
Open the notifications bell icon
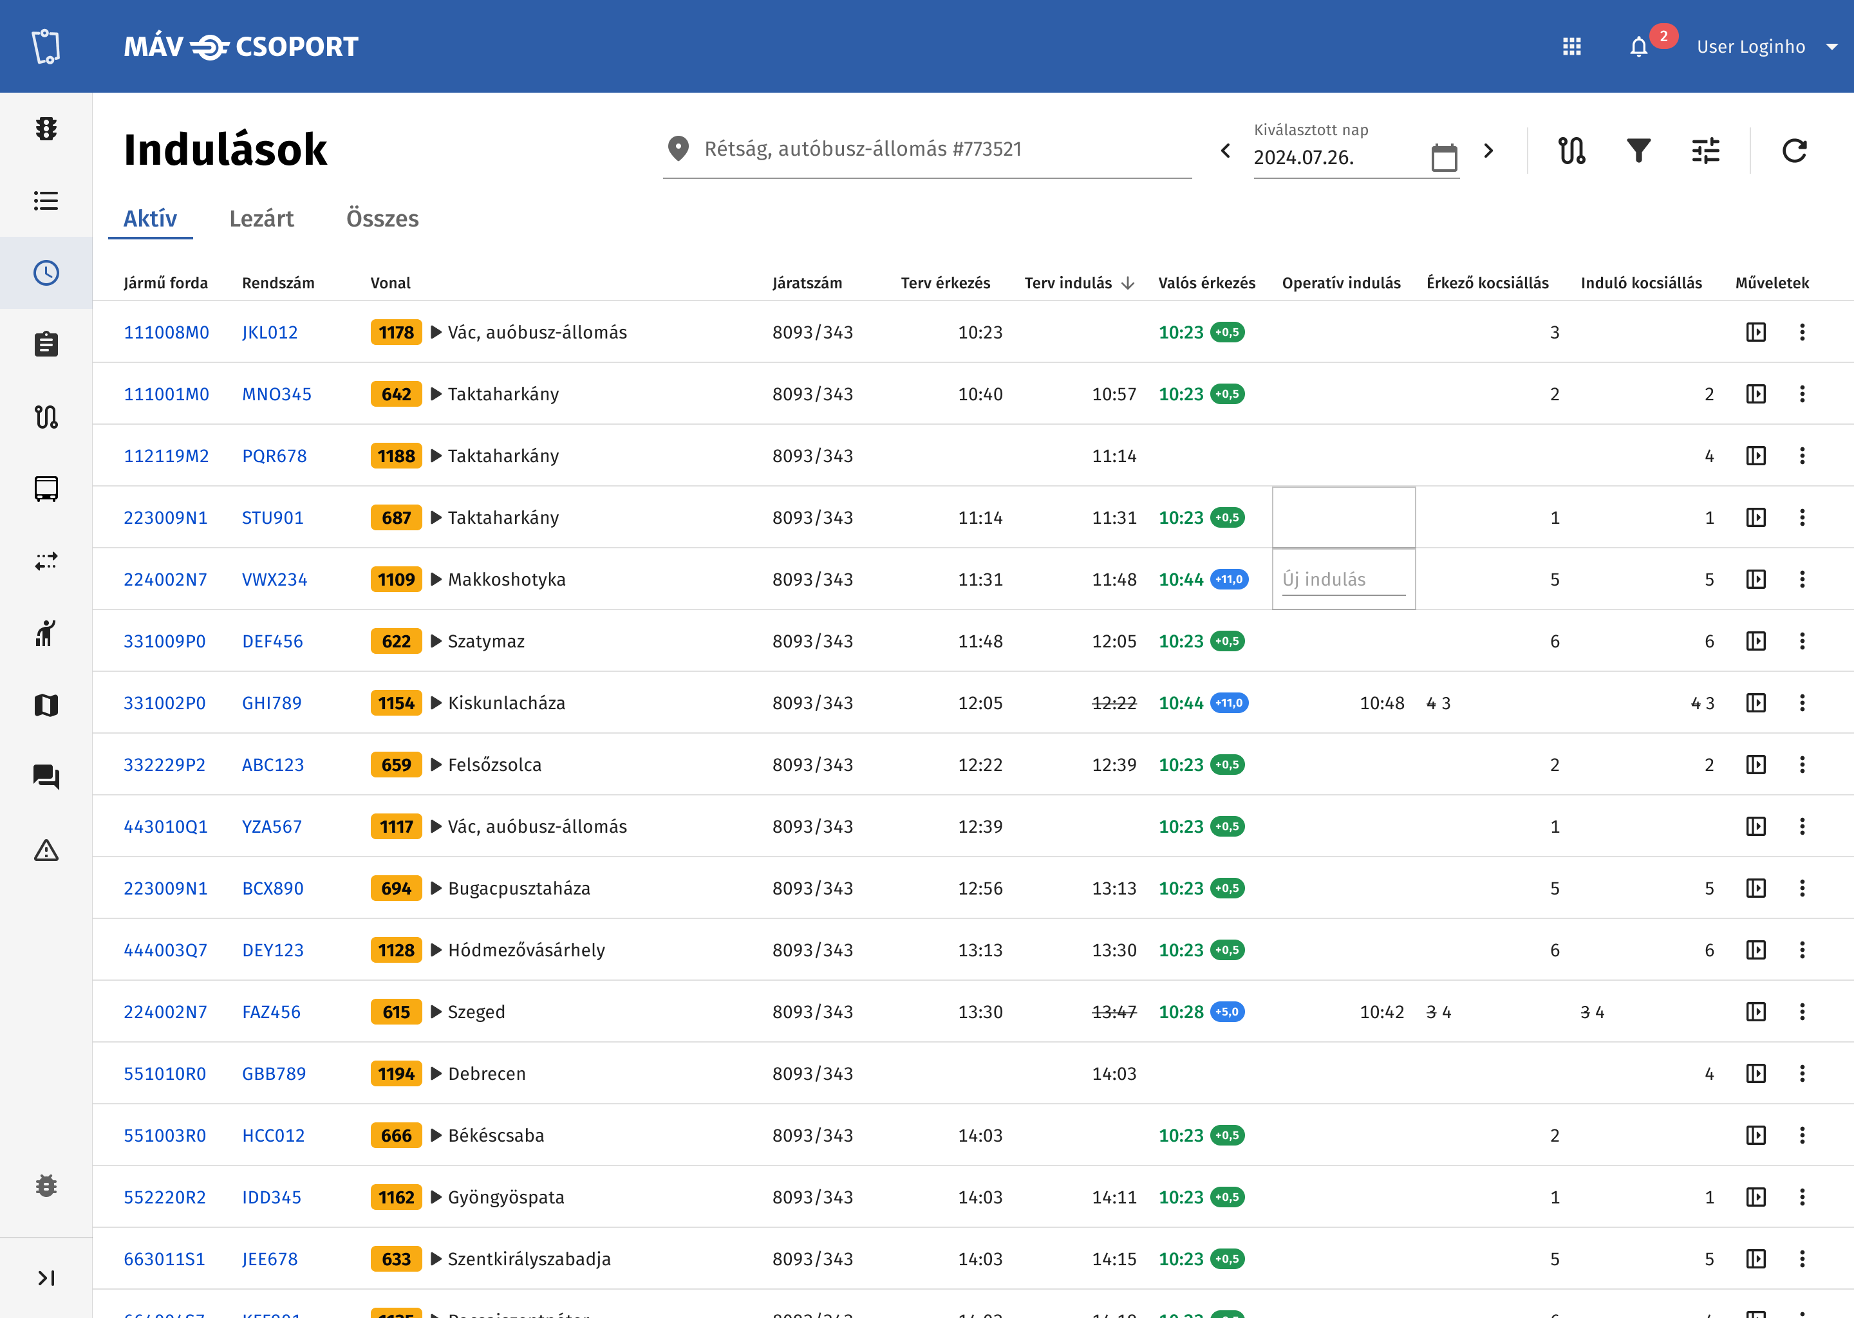coord(1639,46)
